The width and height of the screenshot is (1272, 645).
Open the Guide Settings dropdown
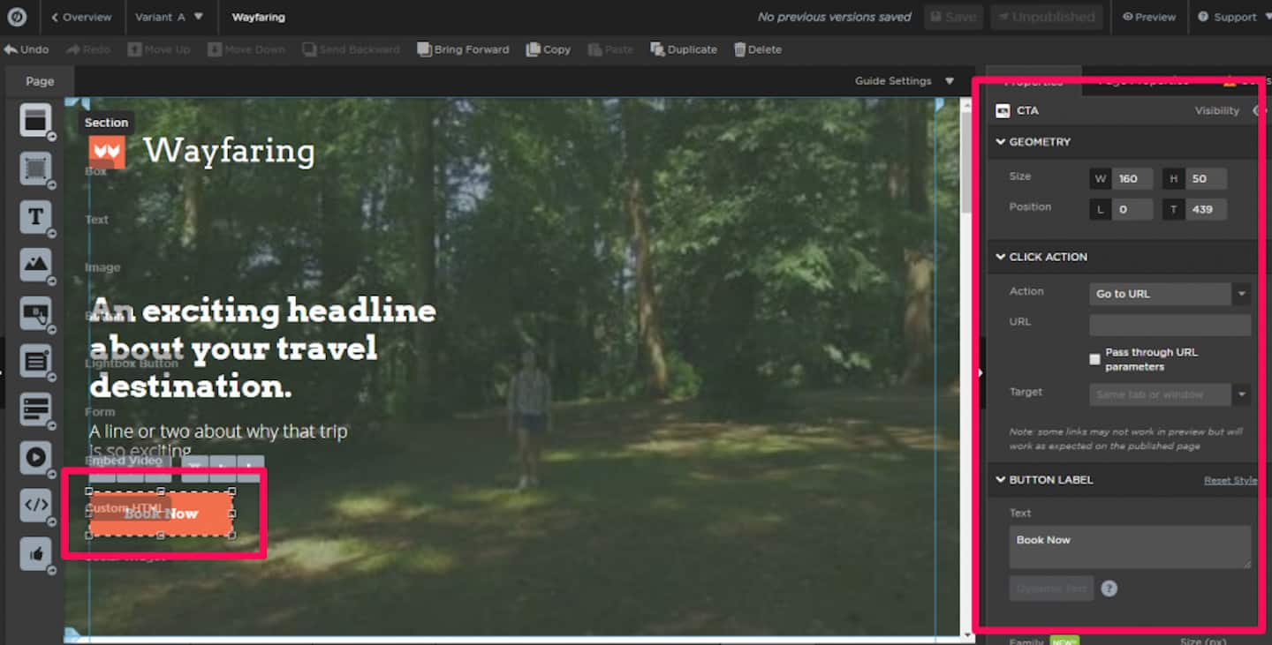[x=905, y=80]
